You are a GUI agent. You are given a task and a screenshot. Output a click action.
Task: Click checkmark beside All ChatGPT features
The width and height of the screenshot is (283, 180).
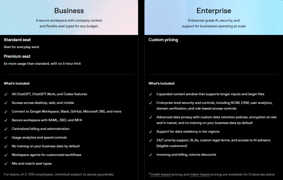(6, 94)
